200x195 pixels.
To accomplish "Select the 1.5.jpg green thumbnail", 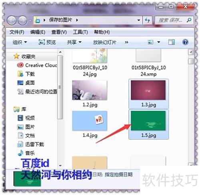I will click(x=148, y=121).
